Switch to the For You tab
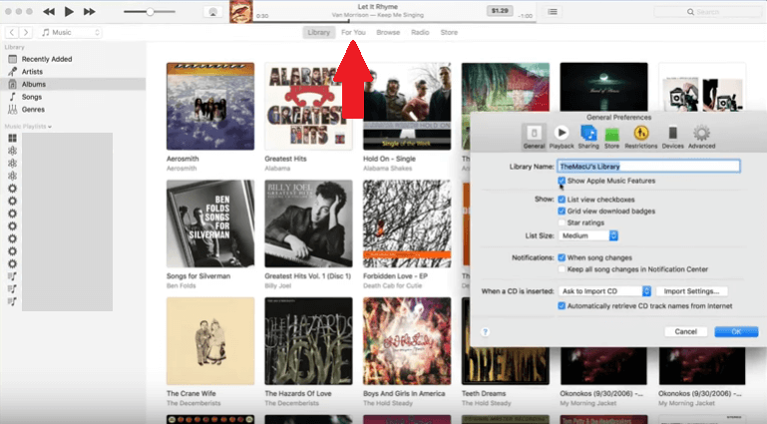Screen dimensions: 767x424 [x=353, y=32]
